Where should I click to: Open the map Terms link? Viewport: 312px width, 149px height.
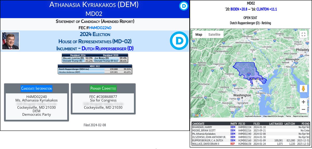pyautogui.click(x=288, y=116)
